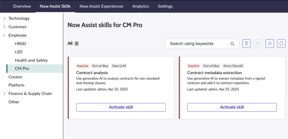
Task: Open the Creator category
Action: (15, 77)
